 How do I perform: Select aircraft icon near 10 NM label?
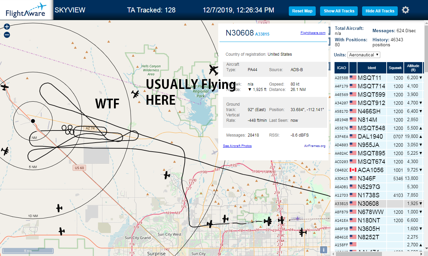point(59,208)
